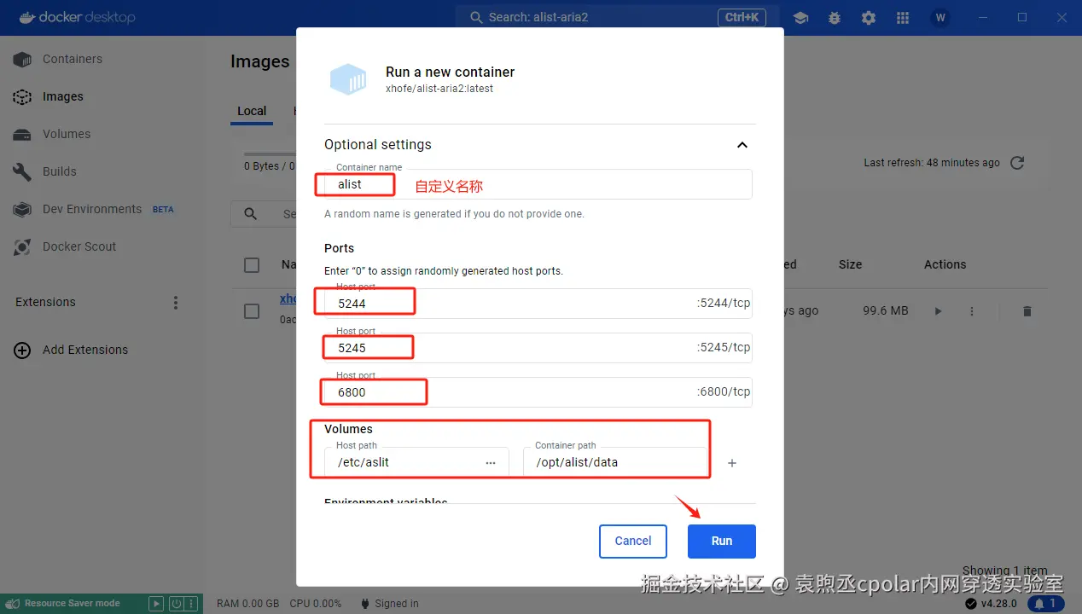Viewport: 1082px width, 614px height.
Task: Click the Size column header
Action: pyautogui.click(x=850, y=264)
